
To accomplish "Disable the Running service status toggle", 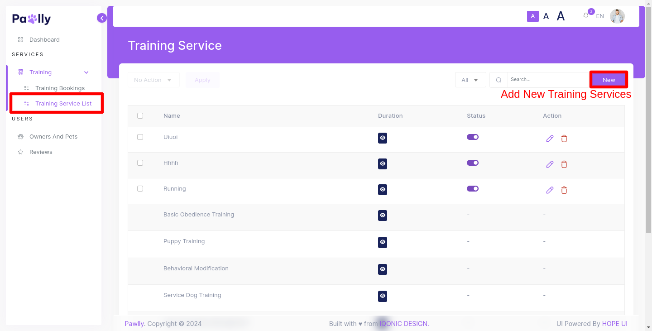I will [x=473, y=189].
